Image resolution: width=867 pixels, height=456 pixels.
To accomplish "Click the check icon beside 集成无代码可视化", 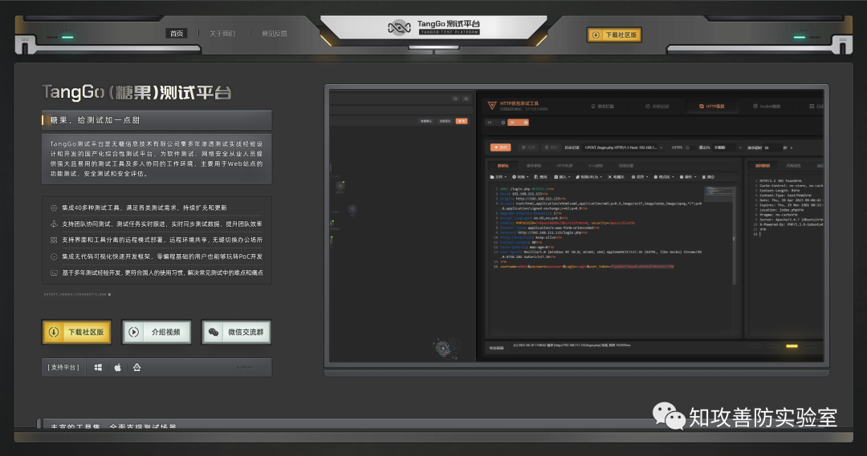I will coord(54,256).
